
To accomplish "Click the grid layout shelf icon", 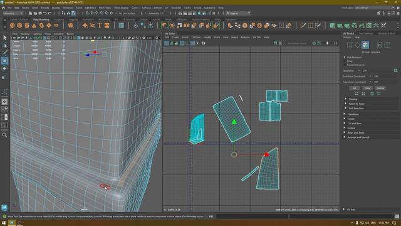I will pos(121,25).
